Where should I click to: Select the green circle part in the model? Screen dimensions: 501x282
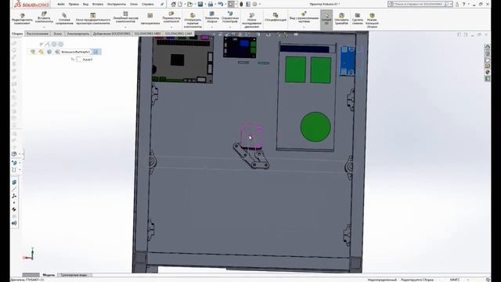(x=315, y=127)
